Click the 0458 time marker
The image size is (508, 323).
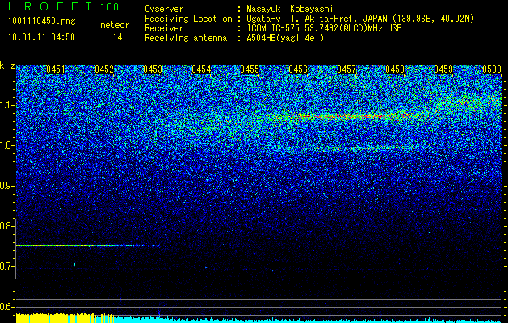(395, 69)
